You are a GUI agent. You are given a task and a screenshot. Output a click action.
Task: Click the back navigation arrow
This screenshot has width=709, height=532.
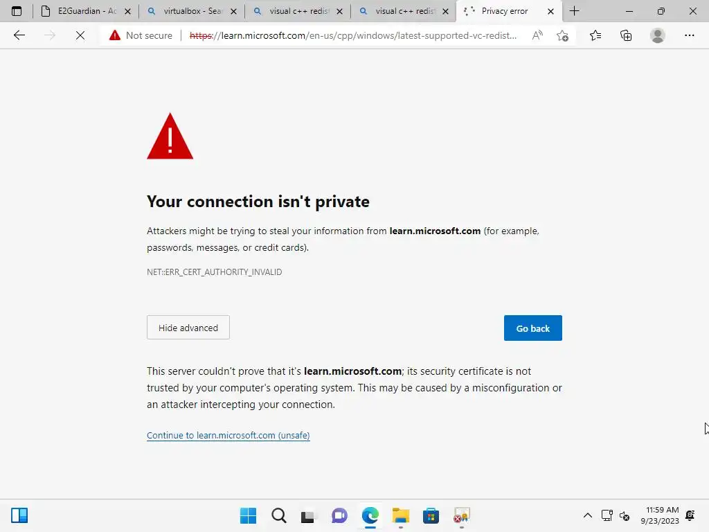click(x=19, y=35)
